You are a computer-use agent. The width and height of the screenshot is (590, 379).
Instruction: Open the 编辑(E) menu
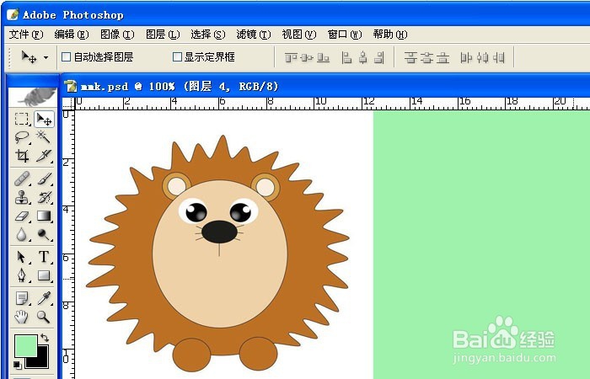(x=72, y=35)
